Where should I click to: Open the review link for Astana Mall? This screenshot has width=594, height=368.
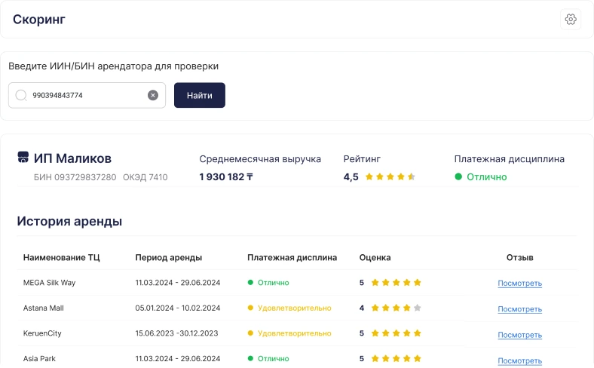520,309
